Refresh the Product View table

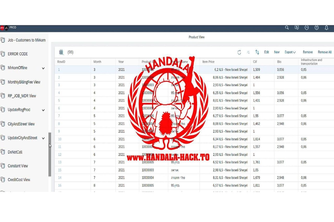[x=239, y=52]
